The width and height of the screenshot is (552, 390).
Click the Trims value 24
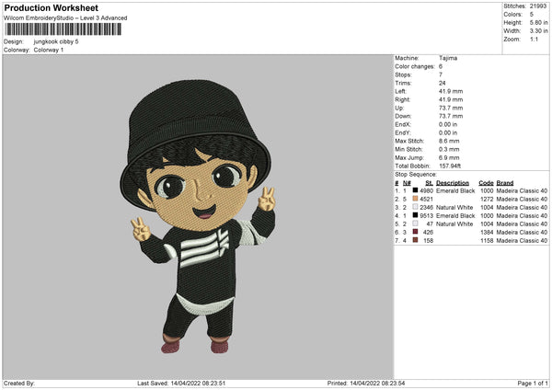click(x=443, y=83)
